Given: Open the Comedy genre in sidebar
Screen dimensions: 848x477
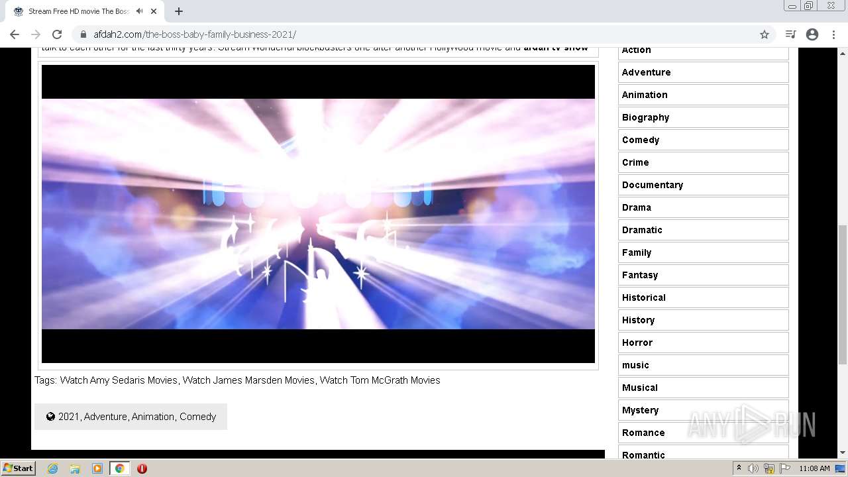Looking at the screenshot, I should tap(704, 140).
